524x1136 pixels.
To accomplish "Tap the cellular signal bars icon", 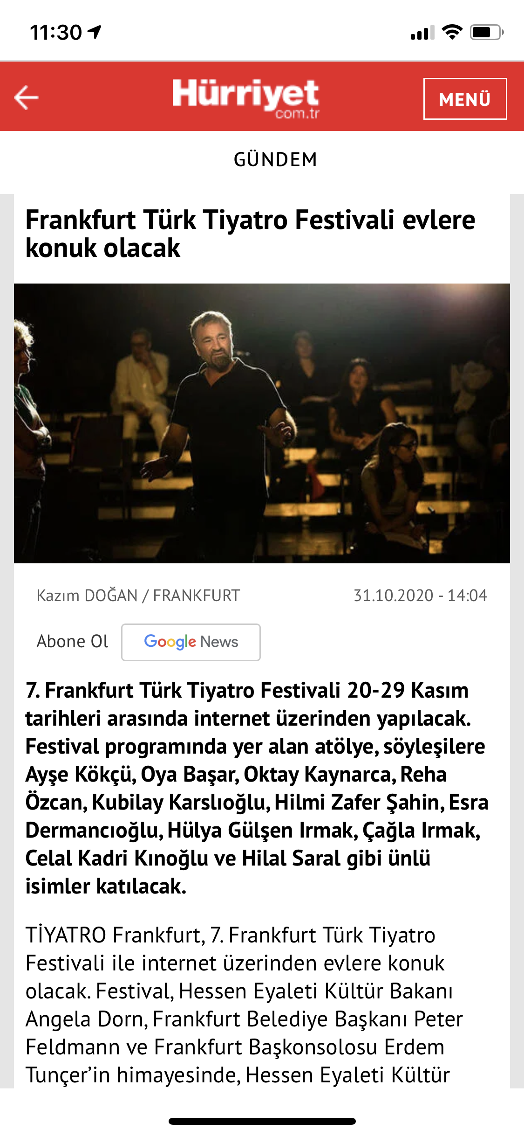I will (422, 33).
